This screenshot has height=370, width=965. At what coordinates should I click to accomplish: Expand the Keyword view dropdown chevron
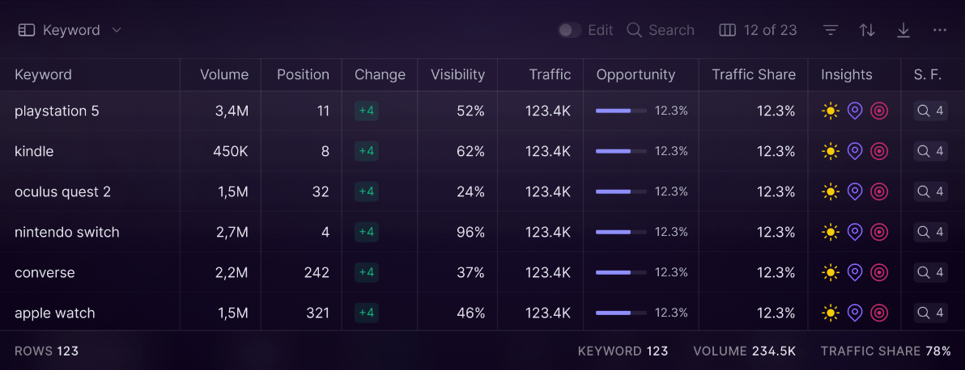coord(117,30)
